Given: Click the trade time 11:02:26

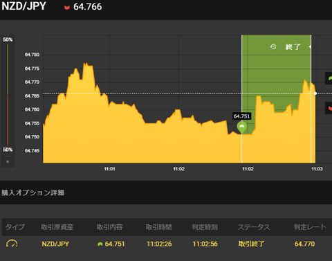Looking at the screenshot, I should pos(159,244).
